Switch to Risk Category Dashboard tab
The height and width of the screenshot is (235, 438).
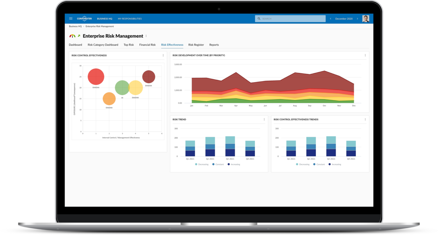[103, 45]
